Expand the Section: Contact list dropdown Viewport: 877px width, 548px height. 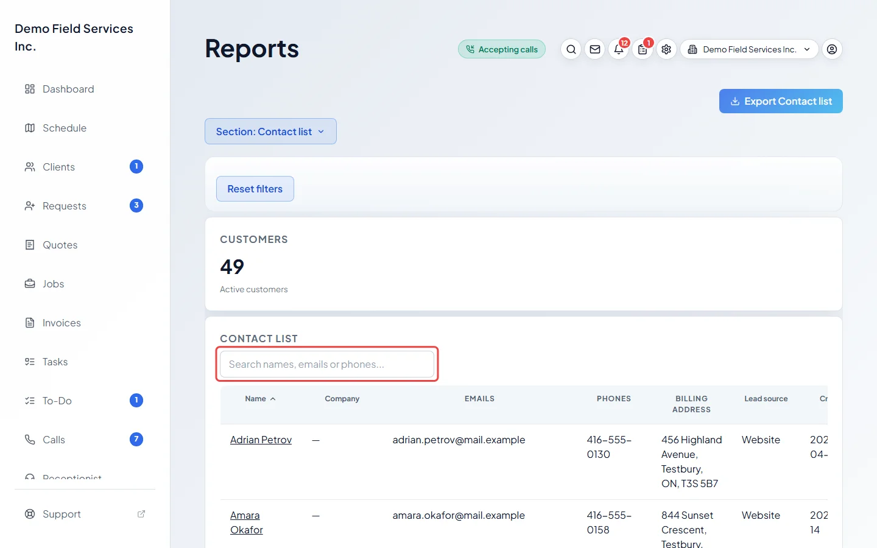[x=270, y=132]
